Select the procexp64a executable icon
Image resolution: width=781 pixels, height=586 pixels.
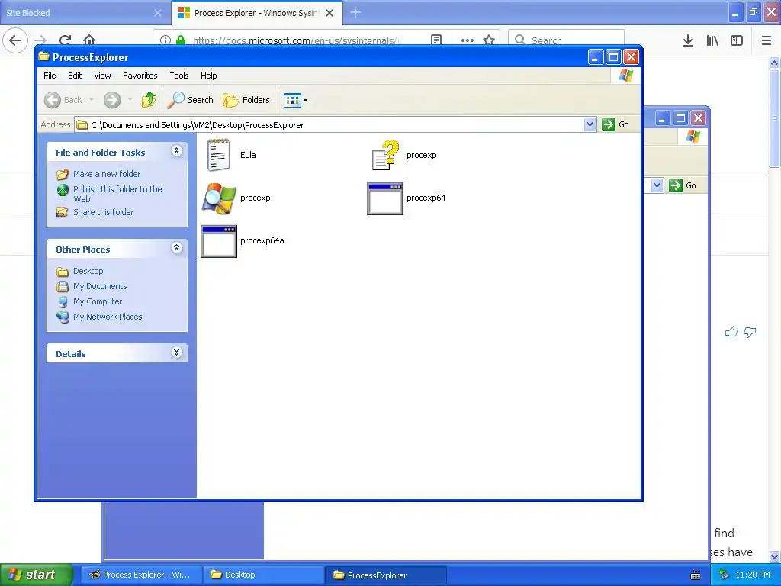219,241
